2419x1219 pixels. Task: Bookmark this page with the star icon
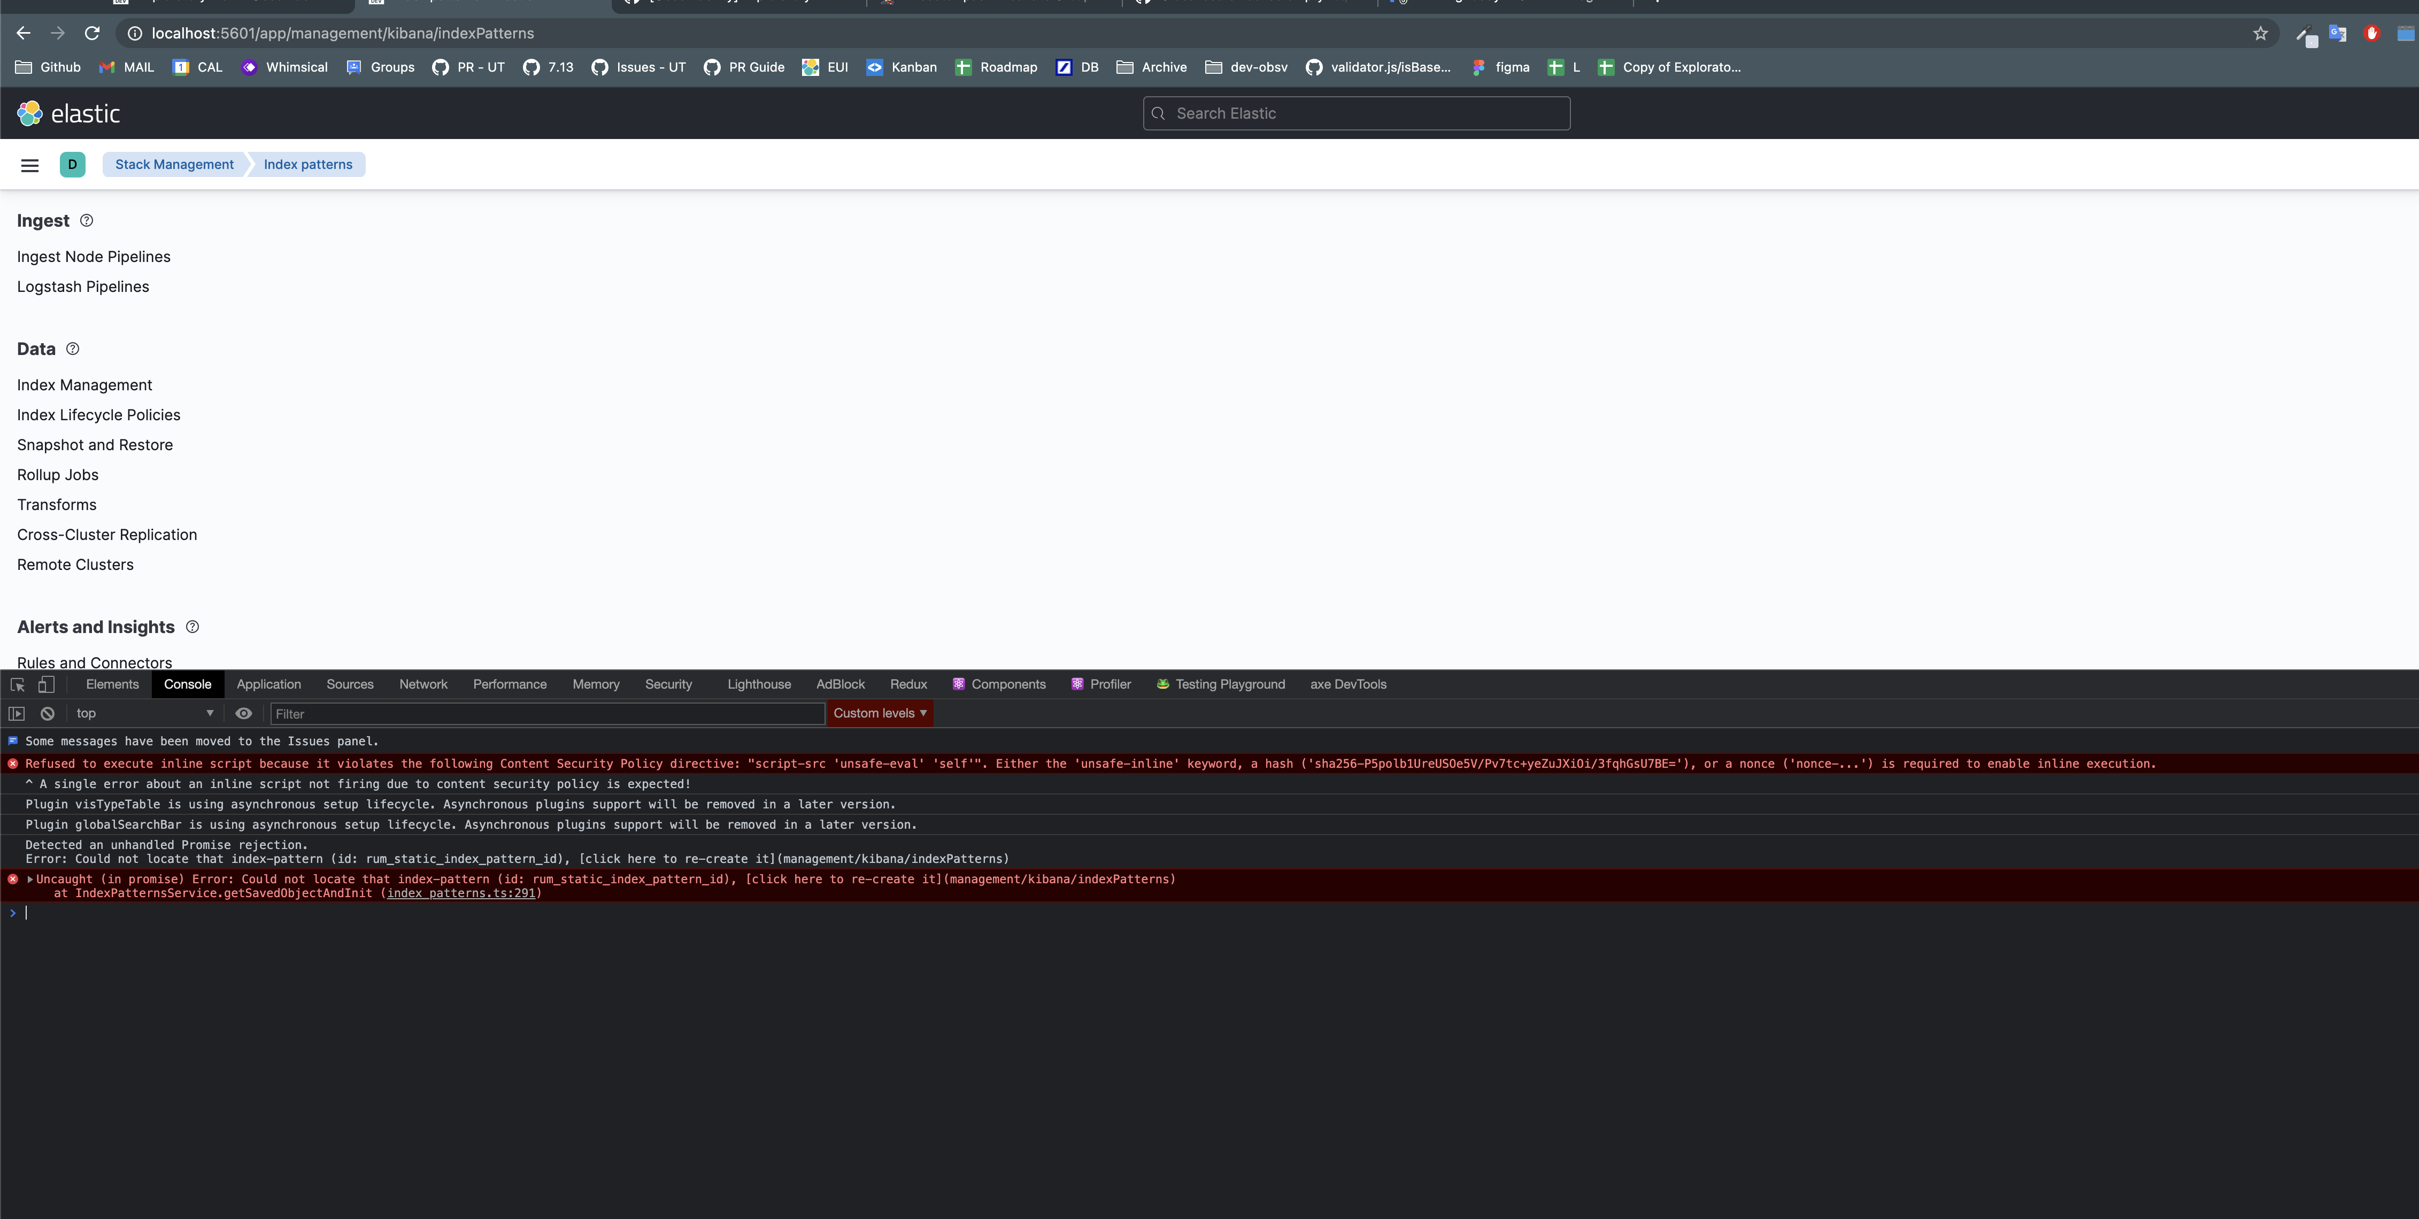[2260, 33]
